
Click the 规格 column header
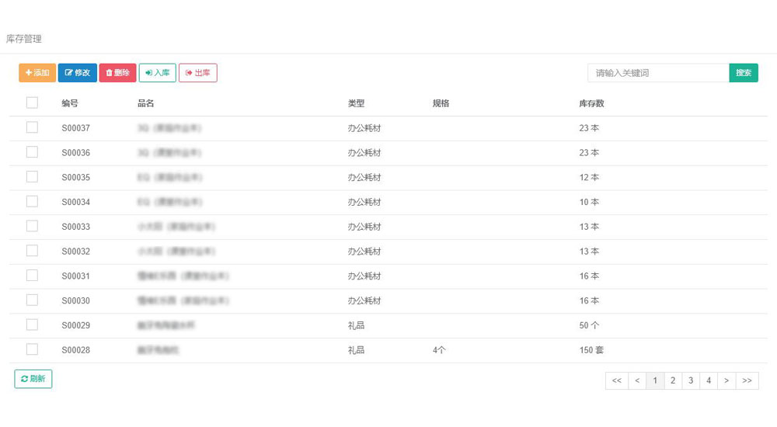click(441, 103)
